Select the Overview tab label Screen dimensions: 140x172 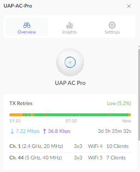[27, 32]
